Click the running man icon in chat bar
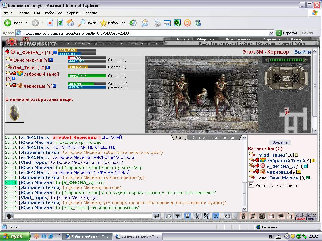This screenshot has width=322, height=241. coord(197,216)
